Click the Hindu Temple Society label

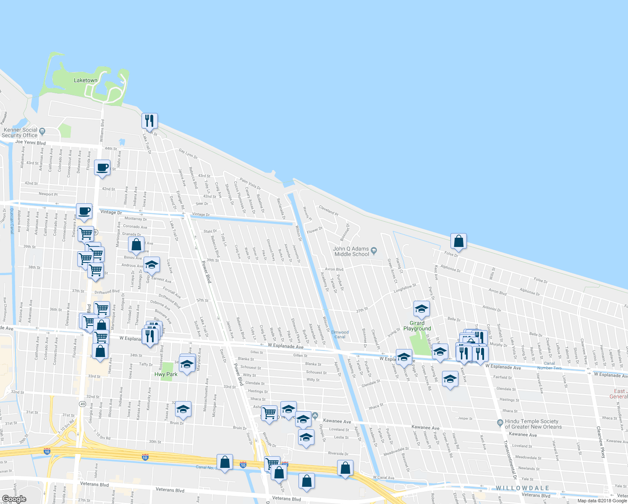(532, 424)
